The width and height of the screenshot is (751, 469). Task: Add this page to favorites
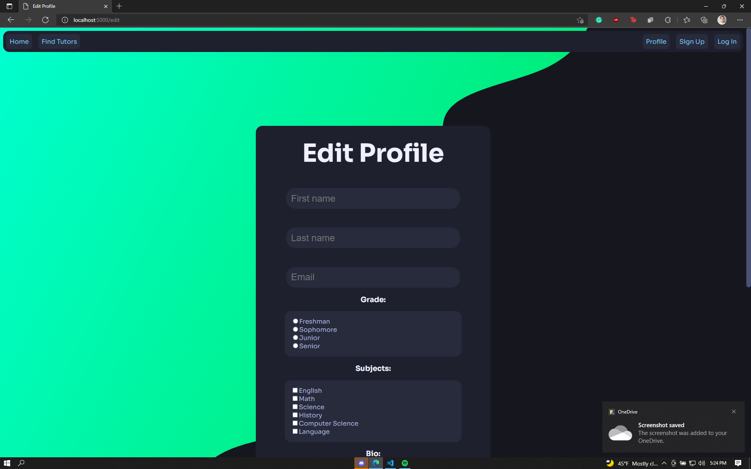click(x=580, y=20)
